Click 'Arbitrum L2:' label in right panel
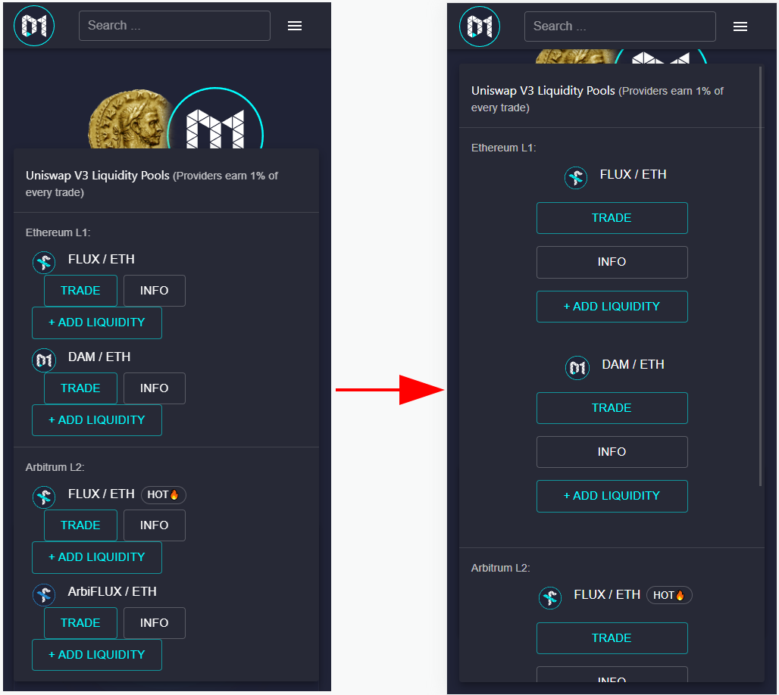 tap(501, 568)
